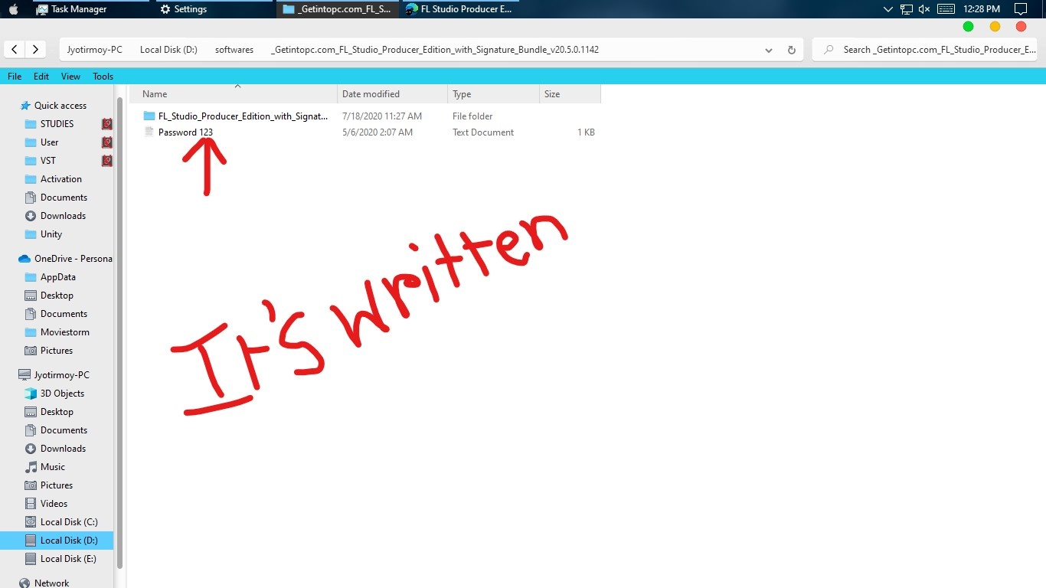Screen dimensions: 1046x588
Task: Open the touch keyboard tray icon
Action: (946, 9)
